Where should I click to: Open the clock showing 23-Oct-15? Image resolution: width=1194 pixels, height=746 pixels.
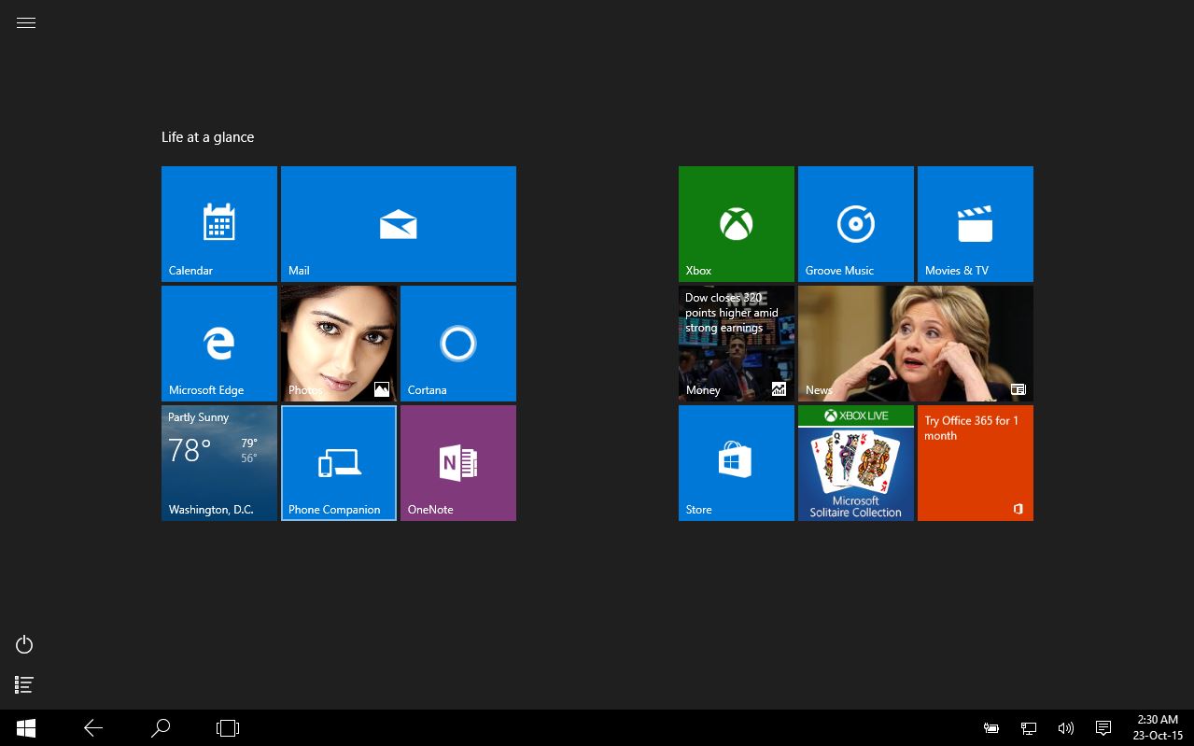(1157, 727)
